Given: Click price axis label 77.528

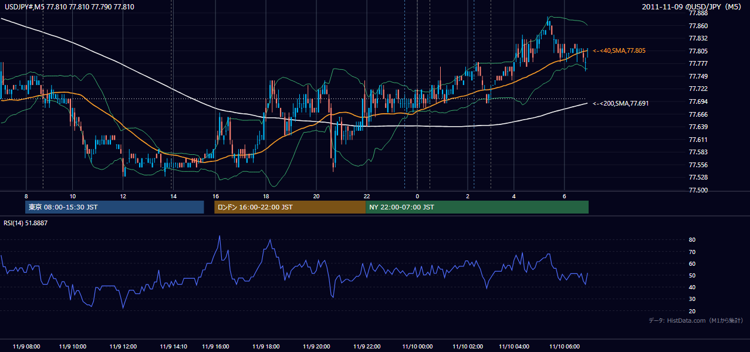Looking at the screenshot, I should click(x=698, y=177).
